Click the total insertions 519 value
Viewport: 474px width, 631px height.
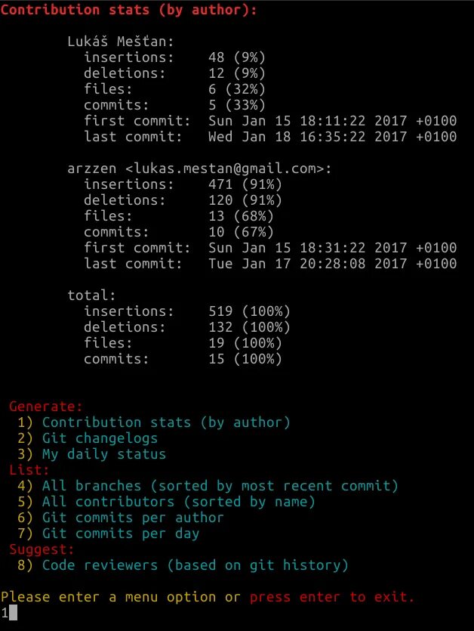tap(220, 311)
